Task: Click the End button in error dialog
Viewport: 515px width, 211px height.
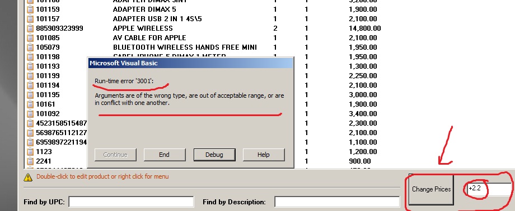Action: click(x=165, y=155)
